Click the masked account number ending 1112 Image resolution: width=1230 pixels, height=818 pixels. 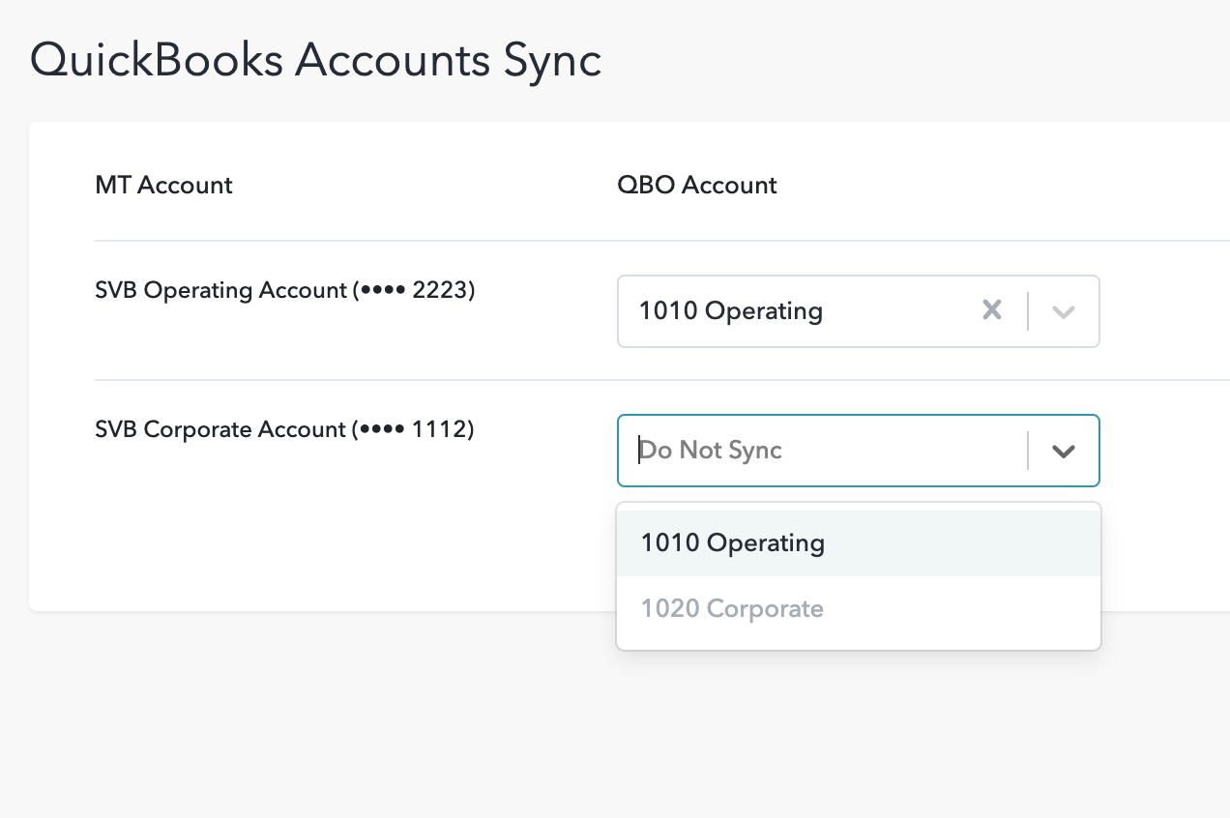pyautogui.click(x=416, y=429)
